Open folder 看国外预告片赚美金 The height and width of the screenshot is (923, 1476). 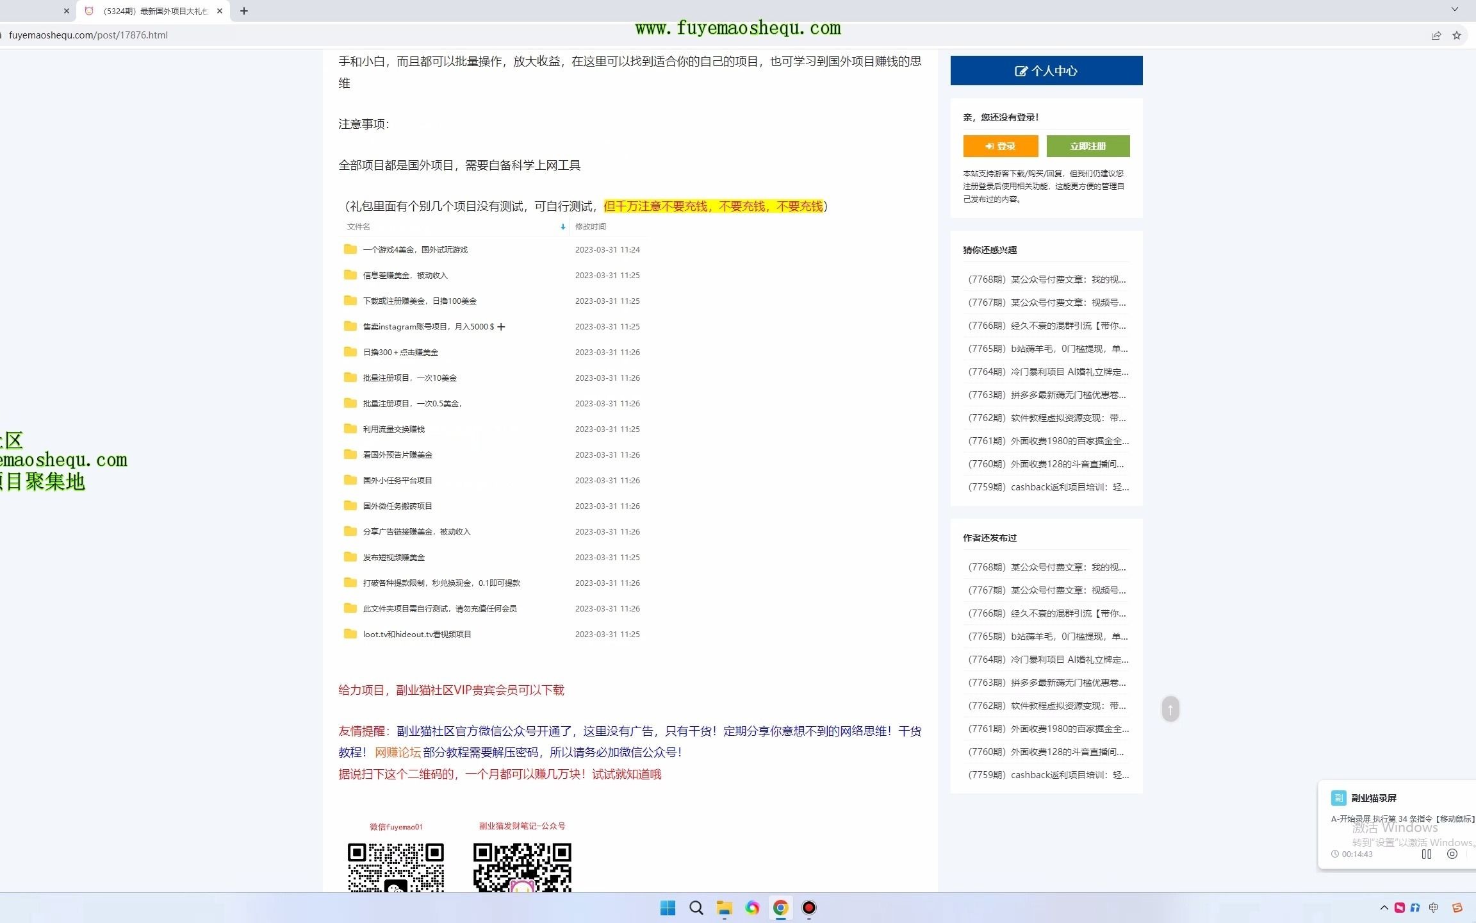(x=397, y=455)
